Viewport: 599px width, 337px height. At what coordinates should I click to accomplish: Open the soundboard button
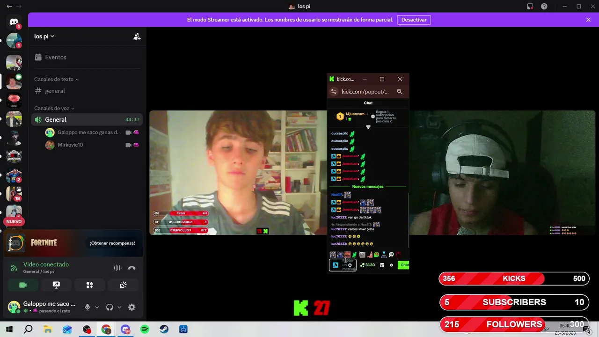(123, 285)
